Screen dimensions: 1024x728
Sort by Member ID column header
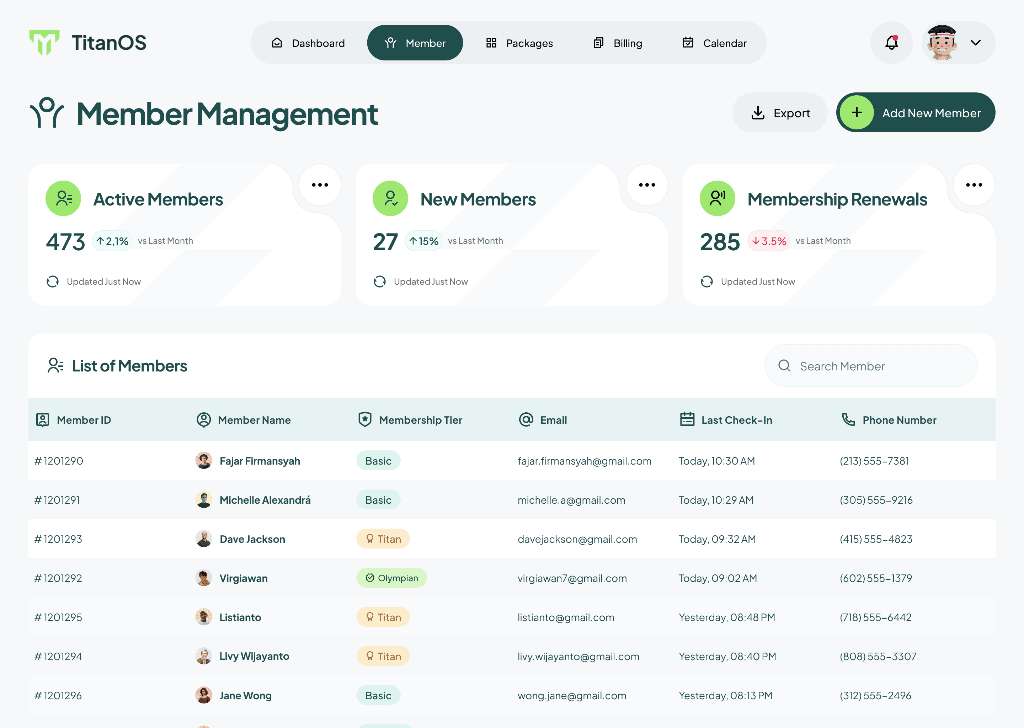74,420
